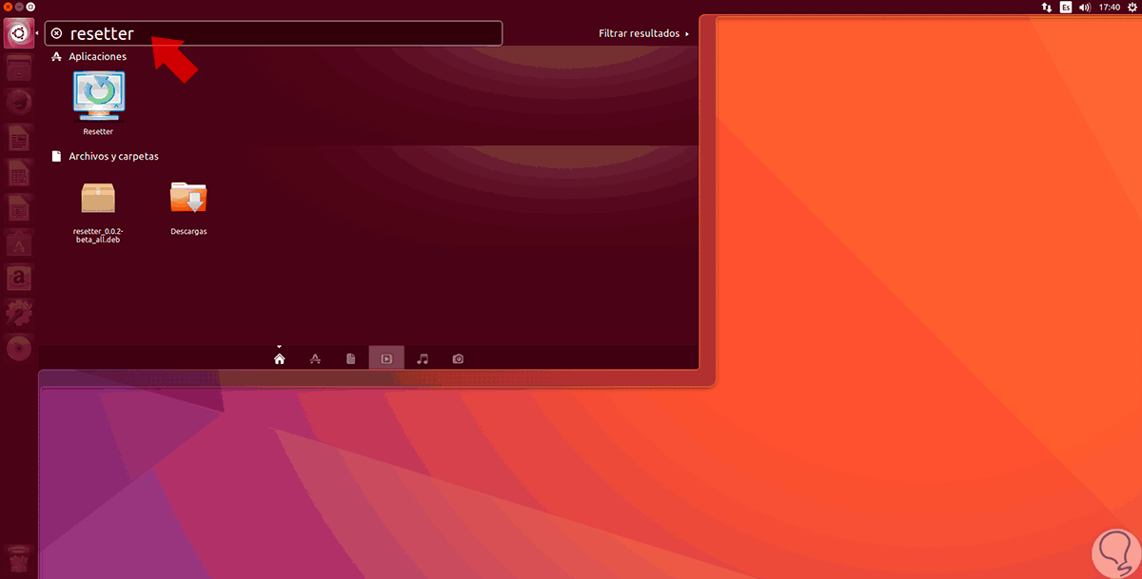Click the Dash minimize window button
Image resolution: width=1142 pixels, height=579 pixels.
tap(18, 7)
